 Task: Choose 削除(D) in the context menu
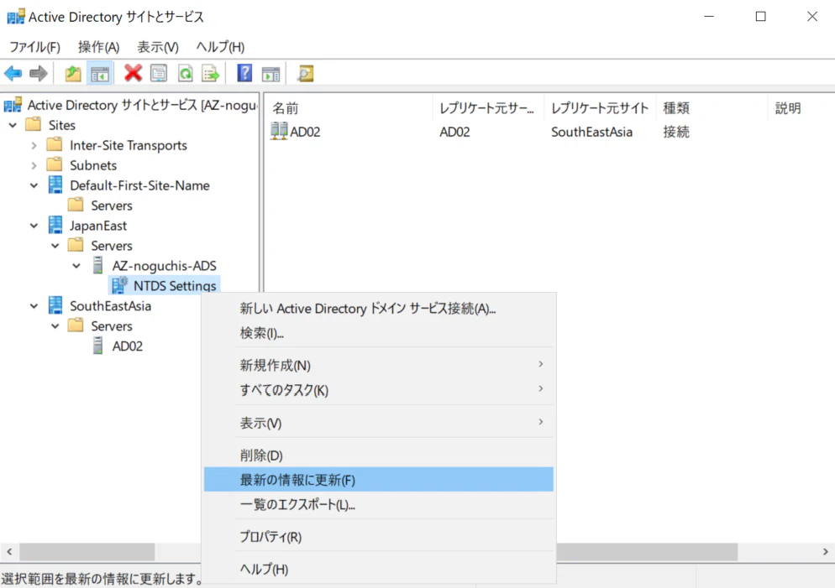click(379, 455)
